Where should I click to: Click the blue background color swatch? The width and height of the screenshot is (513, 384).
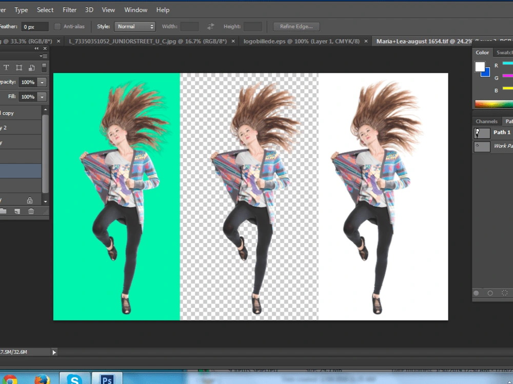pyautogui.click(x=486, y=73)
